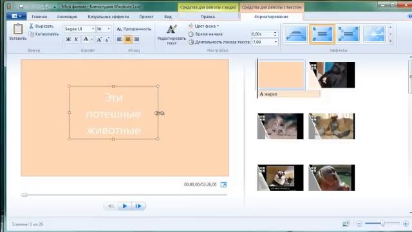Screen dimensions: 412x232
Task: Copy selection with Копировать
Action: 44,34
